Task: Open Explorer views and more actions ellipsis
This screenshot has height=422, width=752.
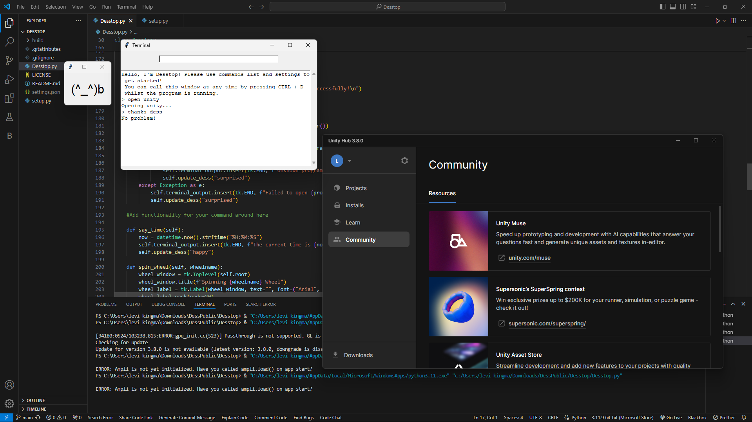Action: 78,21
